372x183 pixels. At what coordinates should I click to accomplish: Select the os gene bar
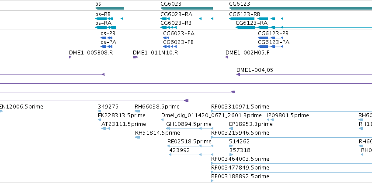(109, 8)
